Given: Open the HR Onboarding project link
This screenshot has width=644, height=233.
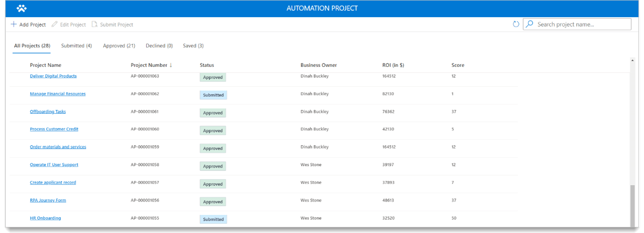Looking at the screenshot, I should [x=45, y=218].
